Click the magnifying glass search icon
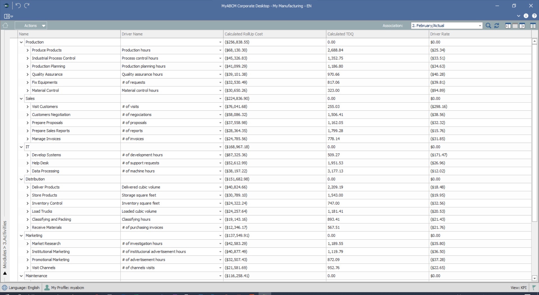539x295 pixels. (x=488, y=26)
